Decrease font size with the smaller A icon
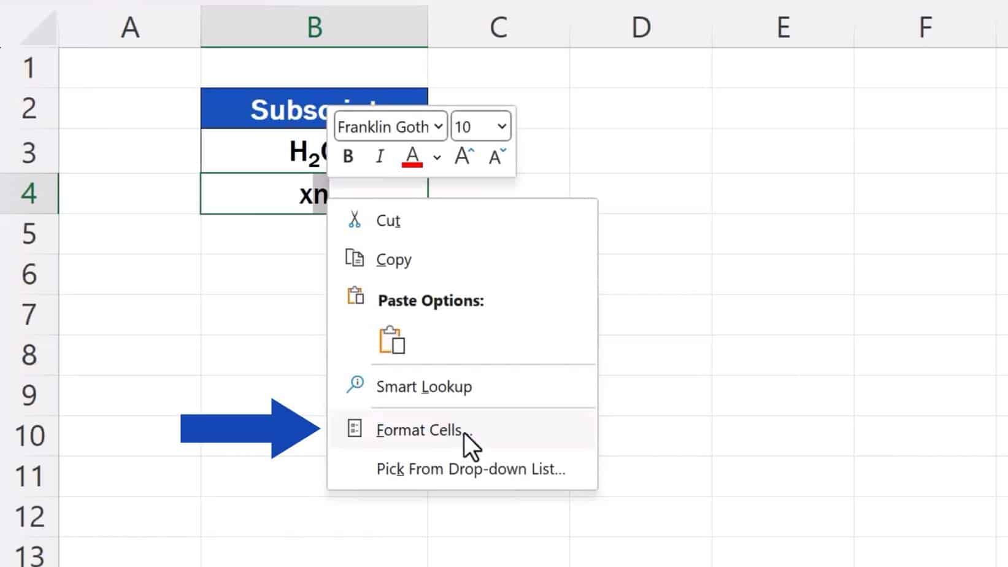Viewport: 1008px width, 567px height. 497,157
